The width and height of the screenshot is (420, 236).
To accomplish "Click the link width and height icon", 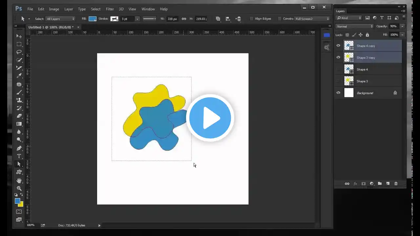I will [184, 19].
